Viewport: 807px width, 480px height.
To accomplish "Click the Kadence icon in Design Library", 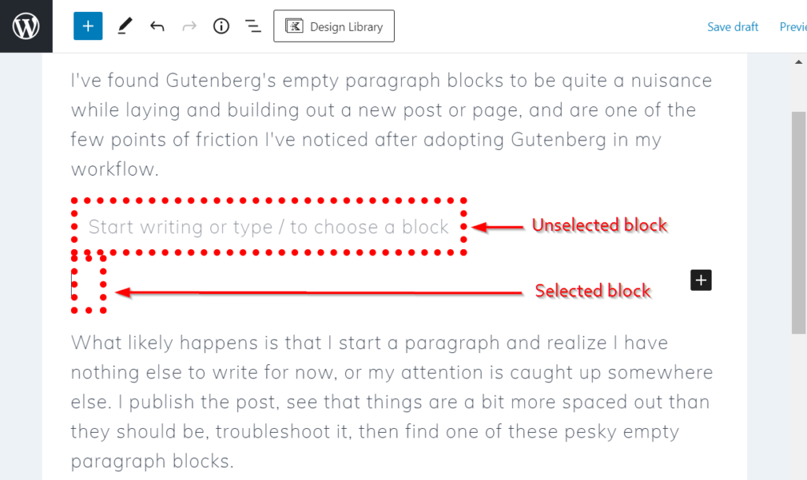I will (x=295, y=26).
